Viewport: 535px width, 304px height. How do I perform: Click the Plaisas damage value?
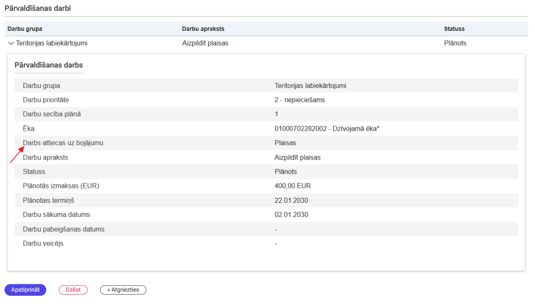(285, 143)
